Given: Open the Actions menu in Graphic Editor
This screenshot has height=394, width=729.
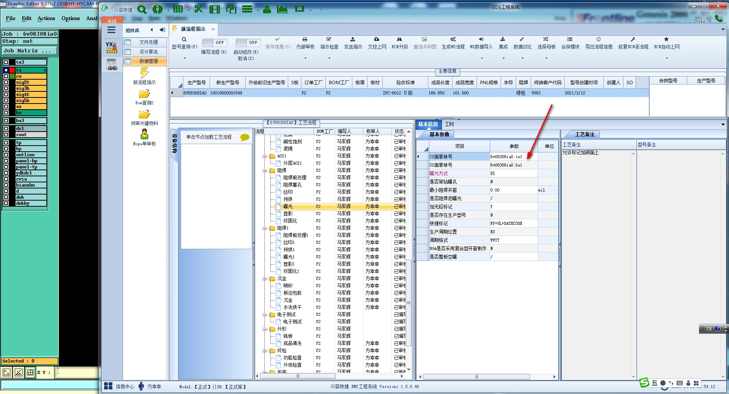Looking at the screenshot, I should coord(46,18).
